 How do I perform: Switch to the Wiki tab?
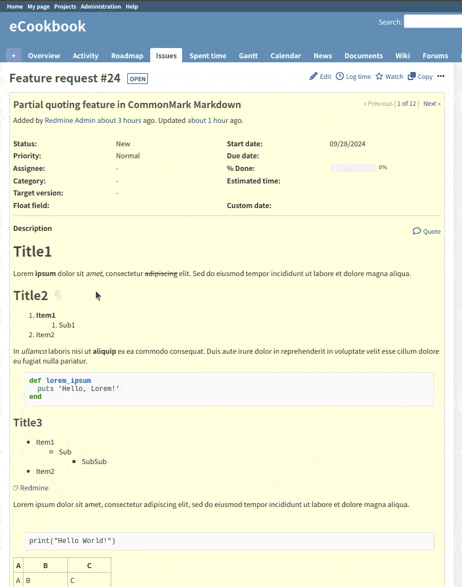402,55
